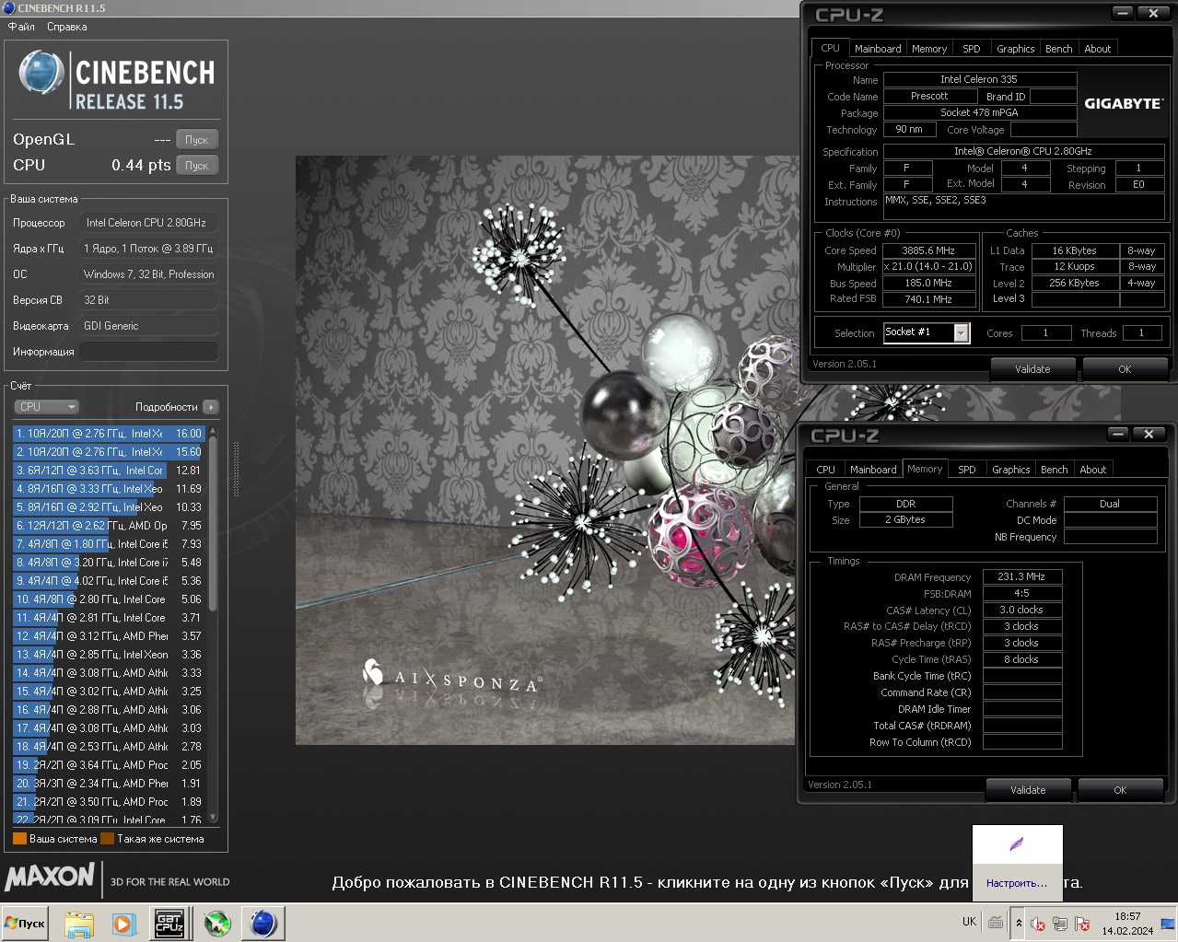Select ranking row 20 scoring 1.91
The width and height of the screenshot is (1178, 942).
[110, 784]
